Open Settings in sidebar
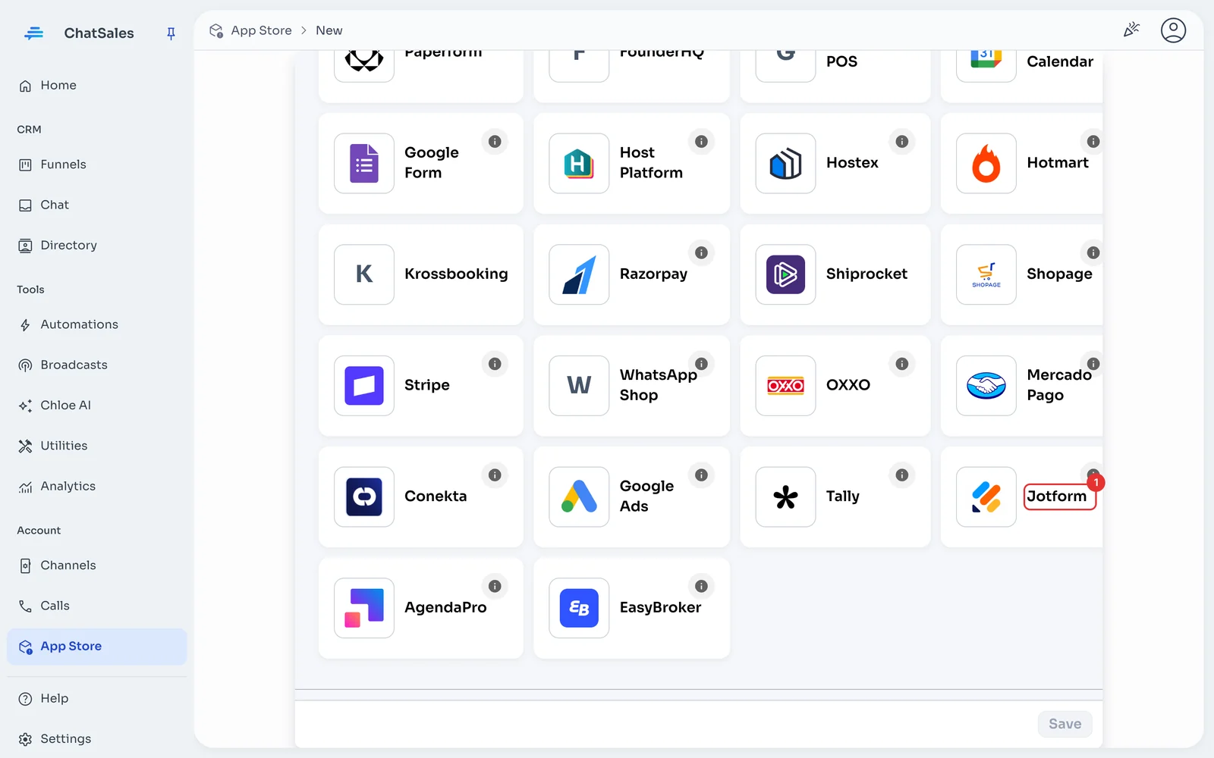Screen dimensions: 1214x758 [x=96, y=739]
